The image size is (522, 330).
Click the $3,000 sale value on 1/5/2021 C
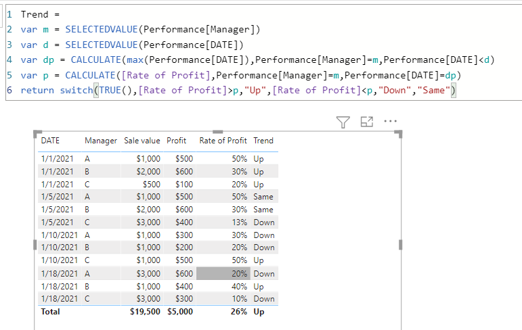148,222
